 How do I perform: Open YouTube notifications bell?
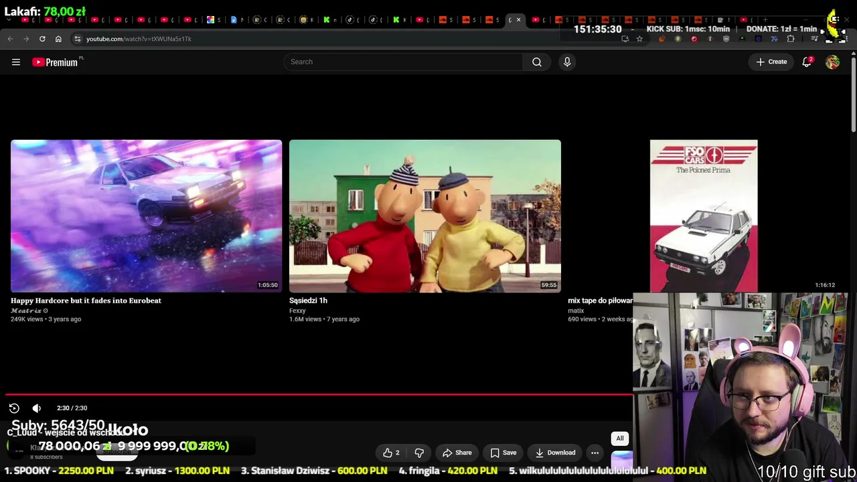point(807,62)
